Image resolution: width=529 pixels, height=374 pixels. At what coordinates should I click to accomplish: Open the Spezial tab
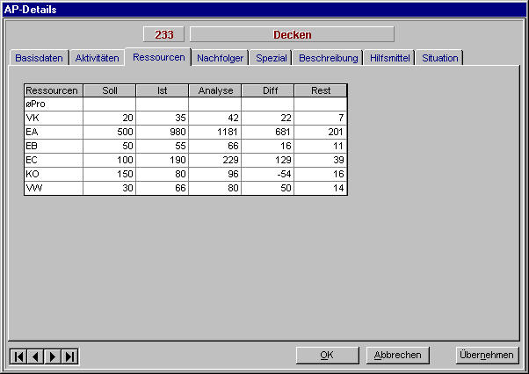[x=272, y=58]
